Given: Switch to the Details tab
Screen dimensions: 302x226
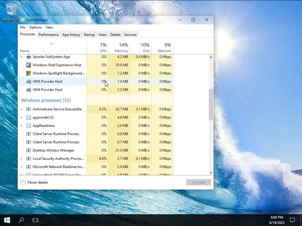Looking at the screenshot, I should pyautogui.click(x=115, y=35).
